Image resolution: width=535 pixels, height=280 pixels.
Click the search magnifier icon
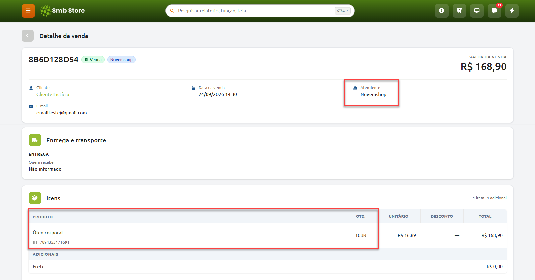point(172,11)
